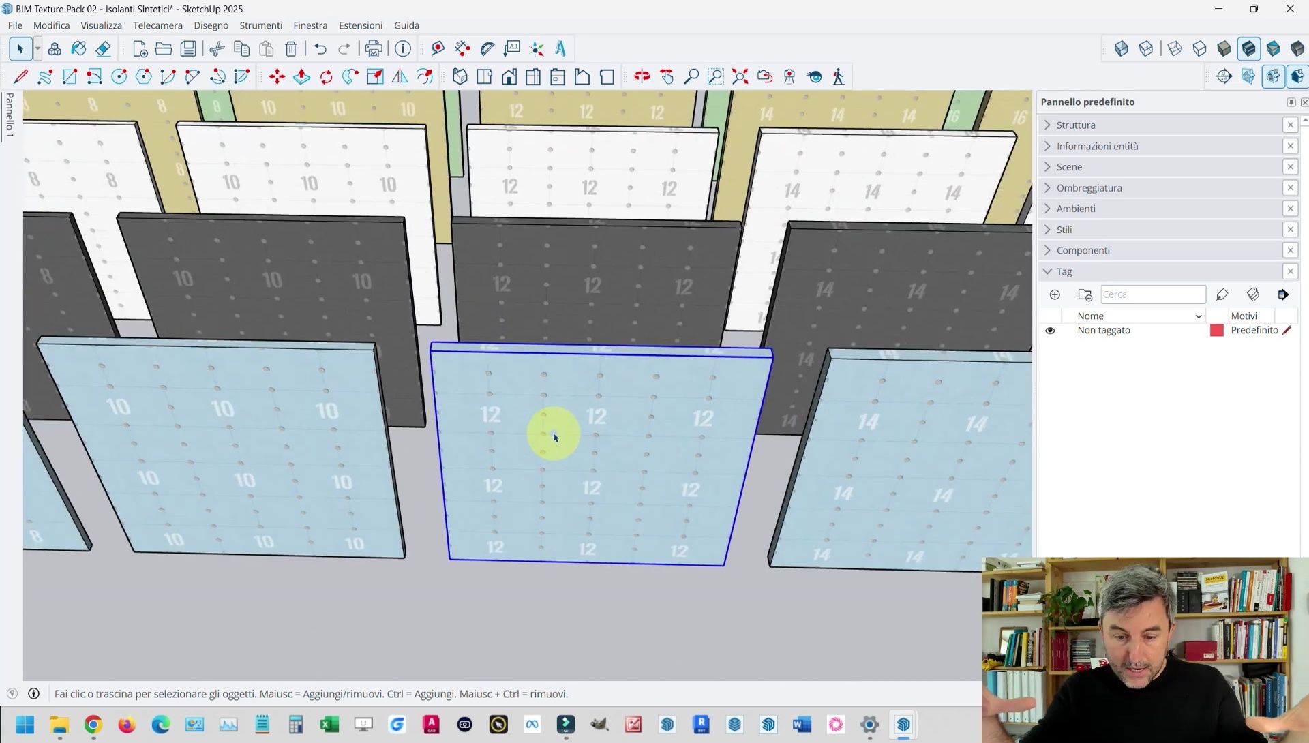Switch to Front view house icon
Viewport: 1309px width, 743px height.
click(x=509, y=76)
